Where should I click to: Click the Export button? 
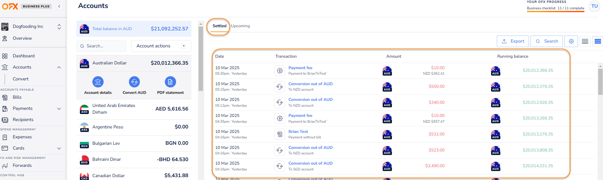pos(513,41)
